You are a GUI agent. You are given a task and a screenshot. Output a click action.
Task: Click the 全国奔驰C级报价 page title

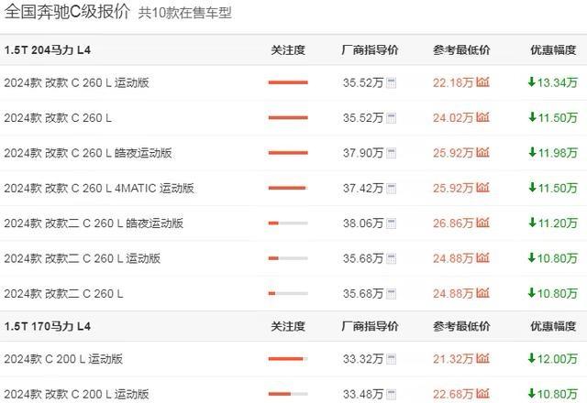[66, 15]
